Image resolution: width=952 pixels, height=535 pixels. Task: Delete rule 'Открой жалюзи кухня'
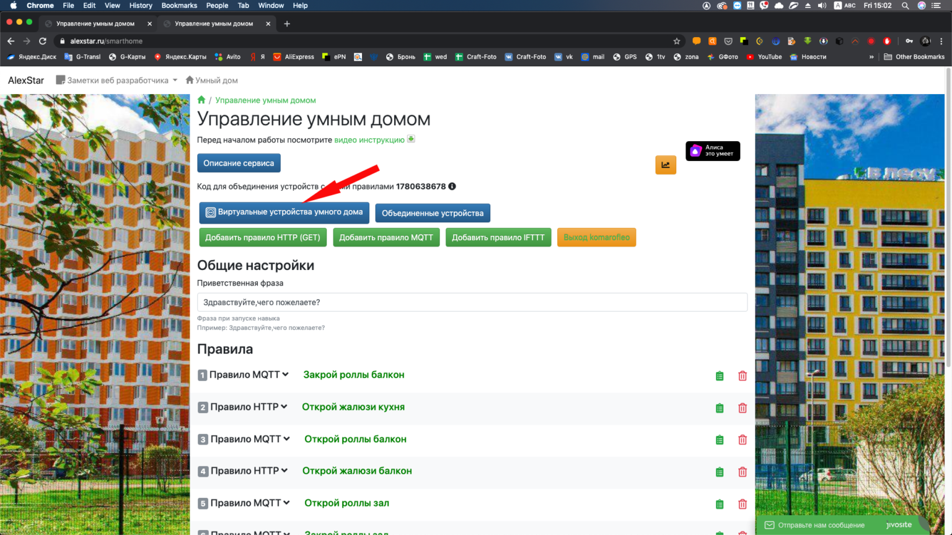(x=743, y=408)
